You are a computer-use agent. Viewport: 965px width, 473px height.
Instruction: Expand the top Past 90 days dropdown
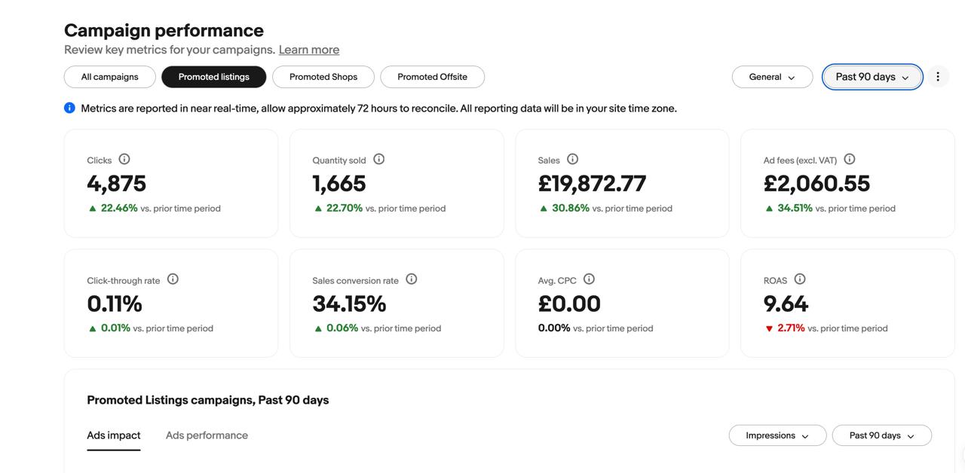coord(872,77)
